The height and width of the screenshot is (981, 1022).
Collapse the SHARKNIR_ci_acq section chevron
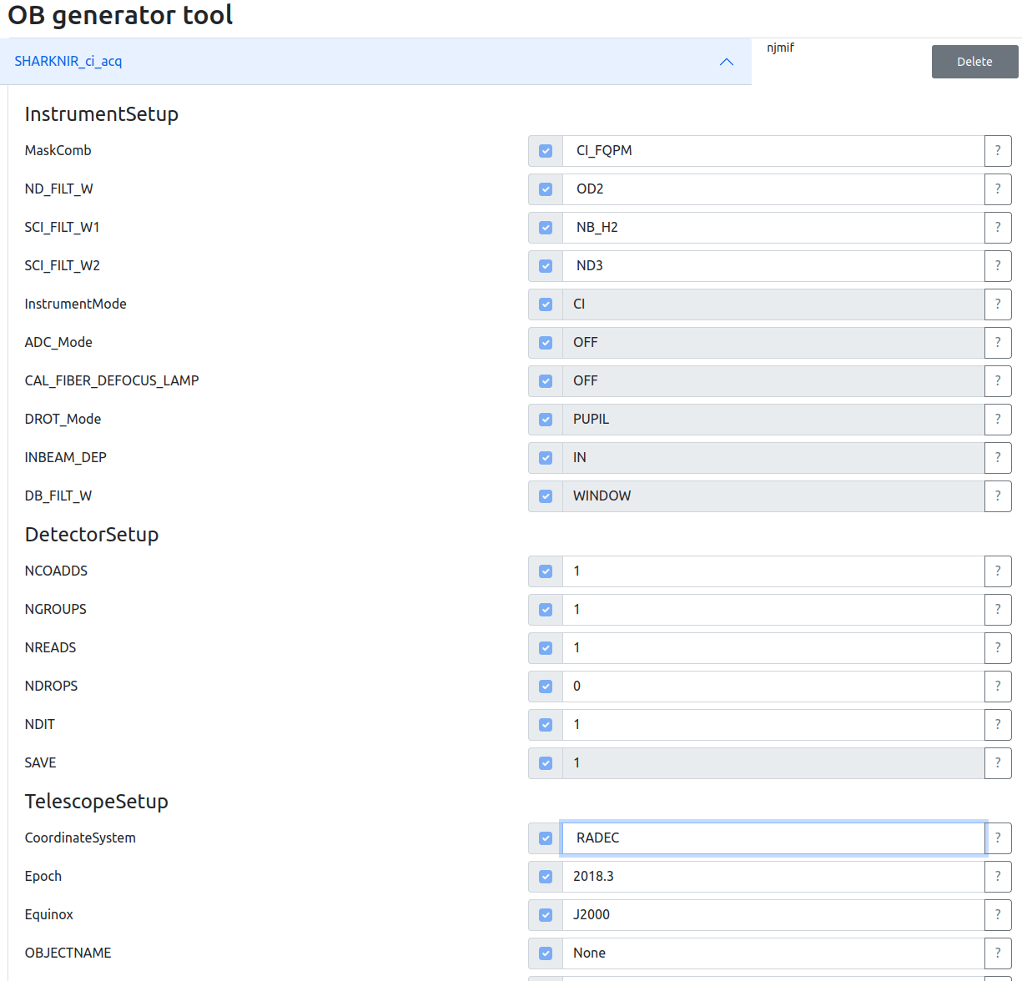tap(727, 62)
